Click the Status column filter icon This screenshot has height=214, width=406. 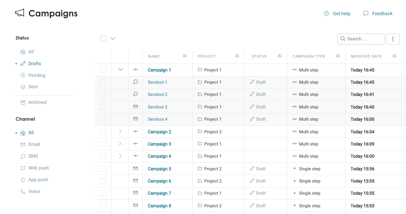[279, 56]
